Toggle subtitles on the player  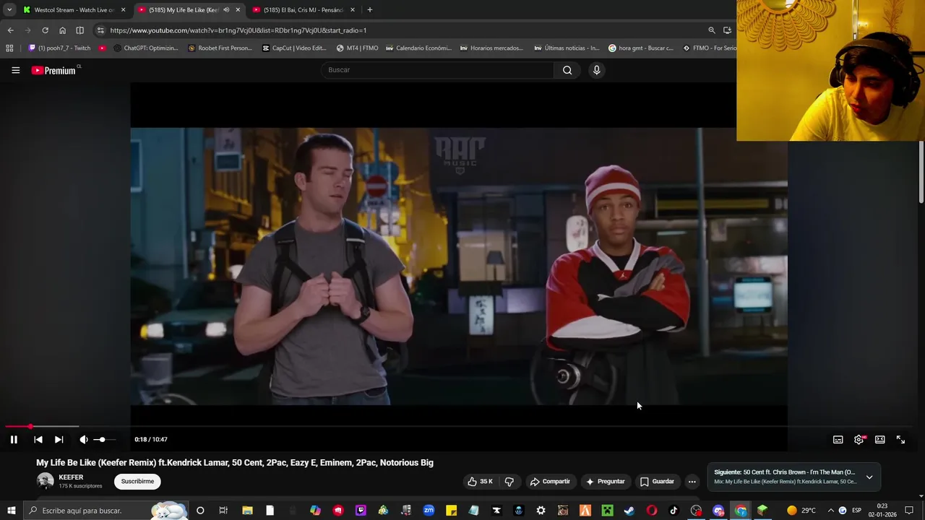click(838, 439)
